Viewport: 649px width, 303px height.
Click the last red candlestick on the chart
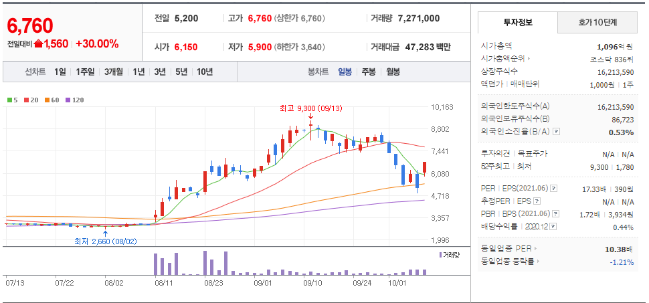pos(424,169)
